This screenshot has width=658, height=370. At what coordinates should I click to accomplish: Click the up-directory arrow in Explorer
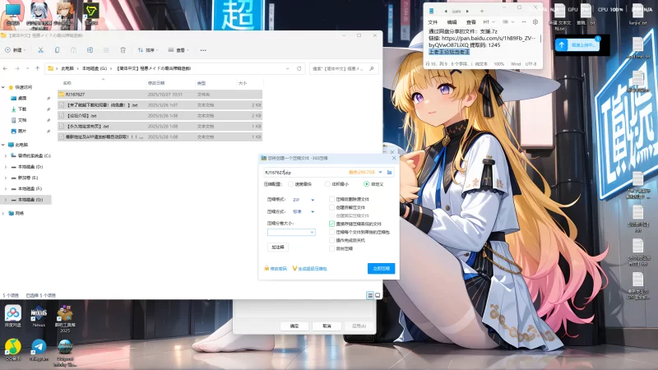pyautogui.click(x=38, y=68)
